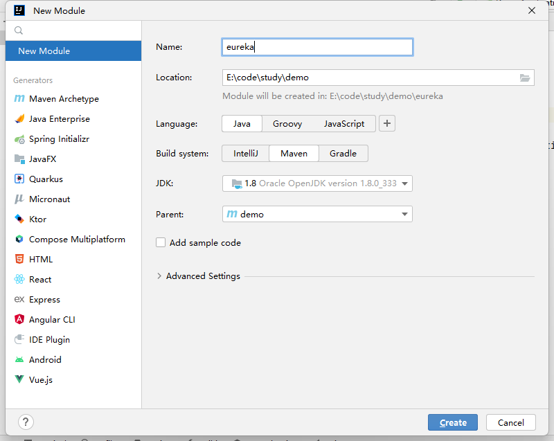Select New Module in left list
554x441 pixels.
point(44,51)
